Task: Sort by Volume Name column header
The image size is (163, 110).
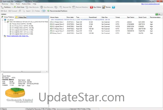Action: click(54, 17)
